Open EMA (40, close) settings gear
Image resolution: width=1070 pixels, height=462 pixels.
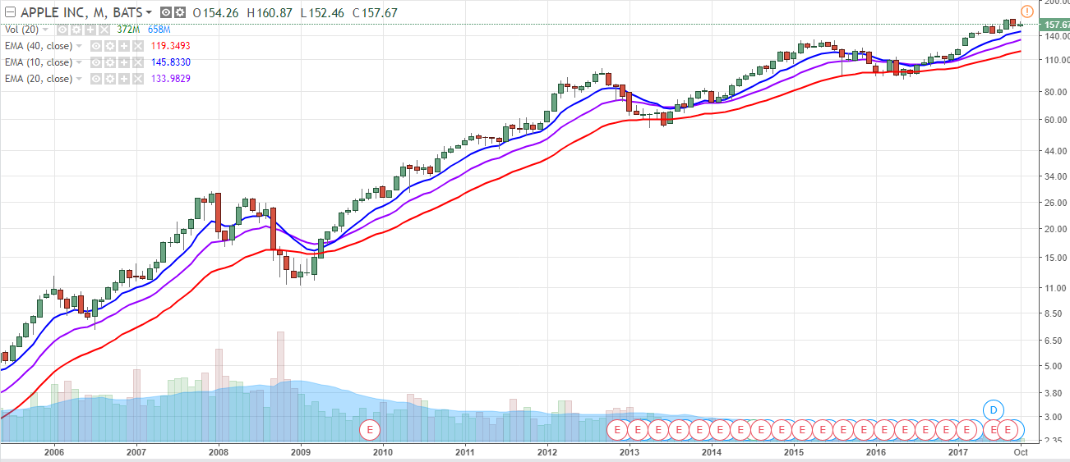(109, 46)
